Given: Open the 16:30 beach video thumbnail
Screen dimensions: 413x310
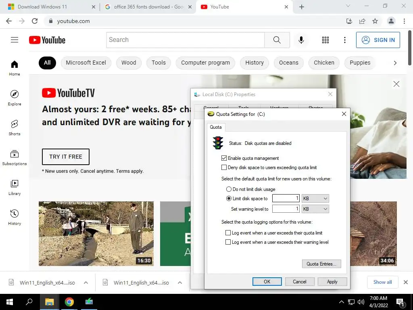Looking at the screenshot, I should coord(96,234).
